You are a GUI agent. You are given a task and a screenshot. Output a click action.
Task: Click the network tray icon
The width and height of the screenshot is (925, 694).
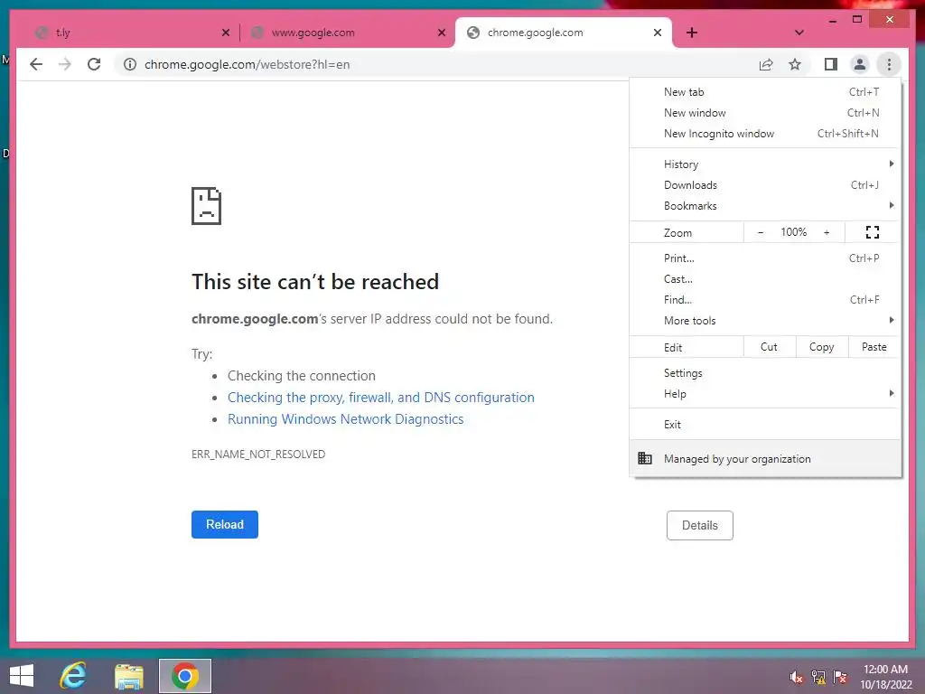pos(818,677)
